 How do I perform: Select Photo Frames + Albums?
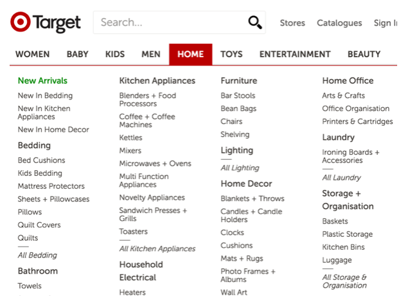coord(248,275)
